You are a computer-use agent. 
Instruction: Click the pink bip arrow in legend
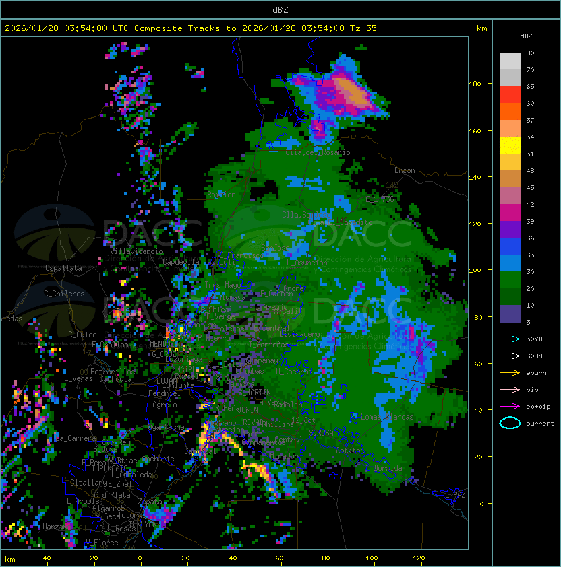pos(510,389)
